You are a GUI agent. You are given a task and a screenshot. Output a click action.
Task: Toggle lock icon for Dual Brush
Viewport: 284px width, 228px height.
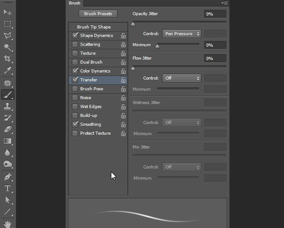[x=123, y=62]
